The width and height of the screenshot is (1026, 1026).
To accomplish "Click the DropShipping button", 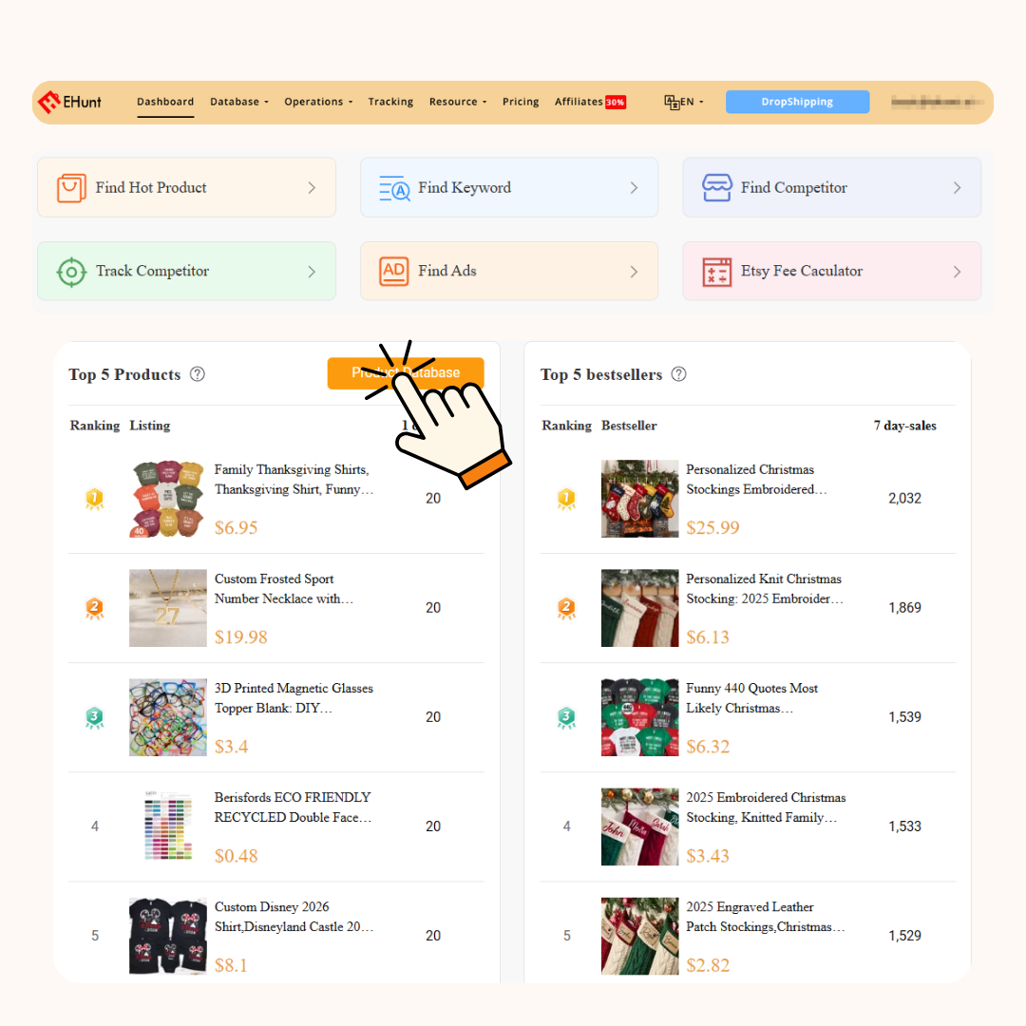I will coord(797,101).
